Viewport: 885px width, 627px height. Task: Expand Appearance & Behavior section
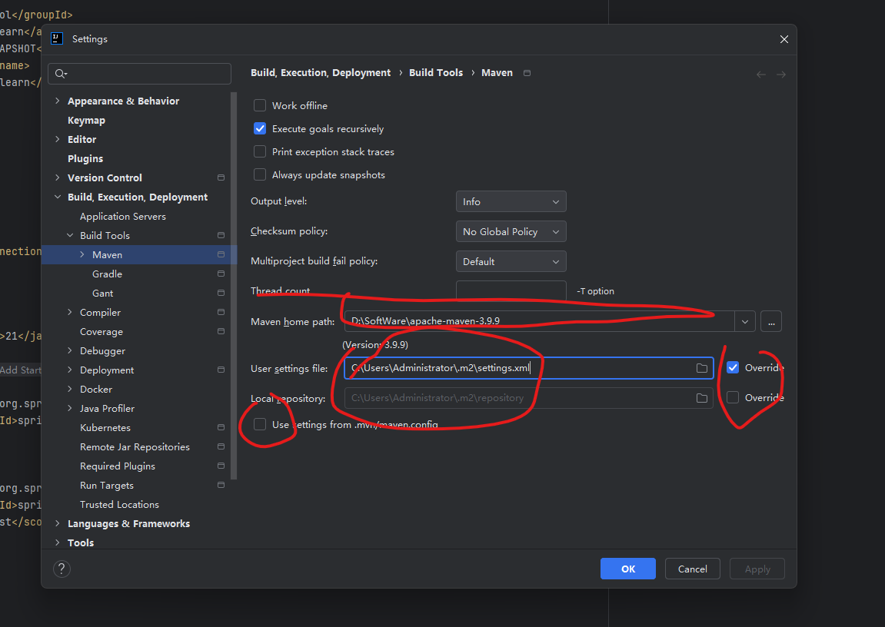(x=57, y=101)
